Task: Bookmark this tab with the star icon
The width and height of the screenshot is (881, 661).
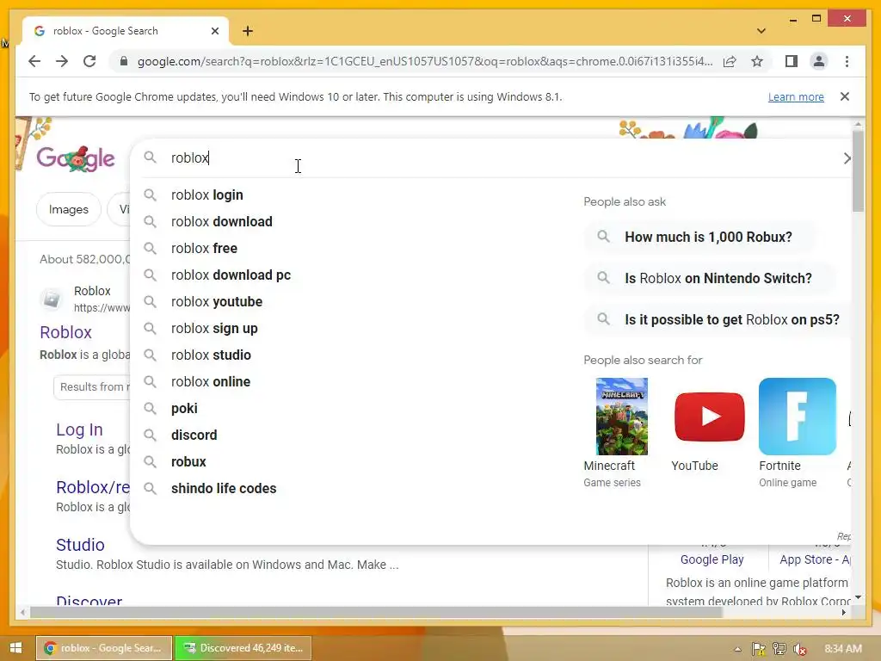Action: 757,61
